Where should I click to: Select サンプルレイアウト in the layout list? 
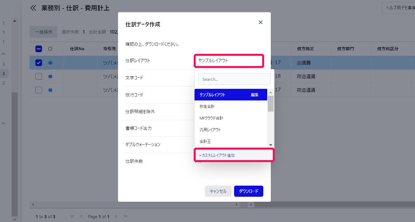[231, 95]
